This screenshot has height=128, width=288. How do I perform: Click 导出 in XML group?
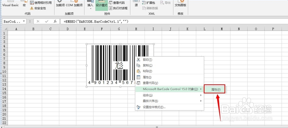pos(165,3)
